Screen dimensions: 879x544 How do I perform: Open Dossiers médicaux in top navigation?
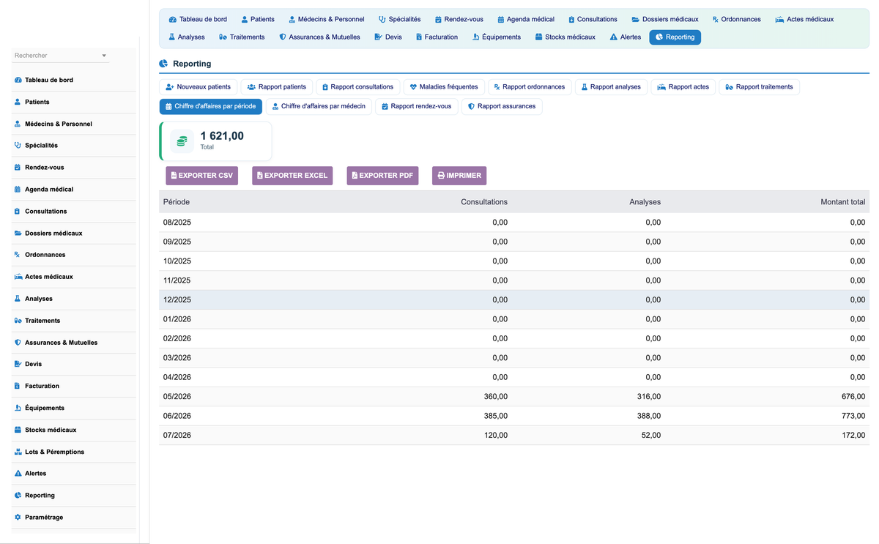click(665, 19)
